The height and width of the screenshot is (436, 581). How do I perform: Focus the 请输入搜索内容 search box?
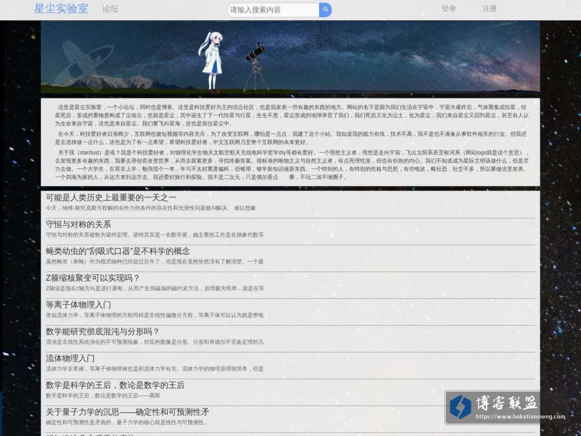click(274, 10)
